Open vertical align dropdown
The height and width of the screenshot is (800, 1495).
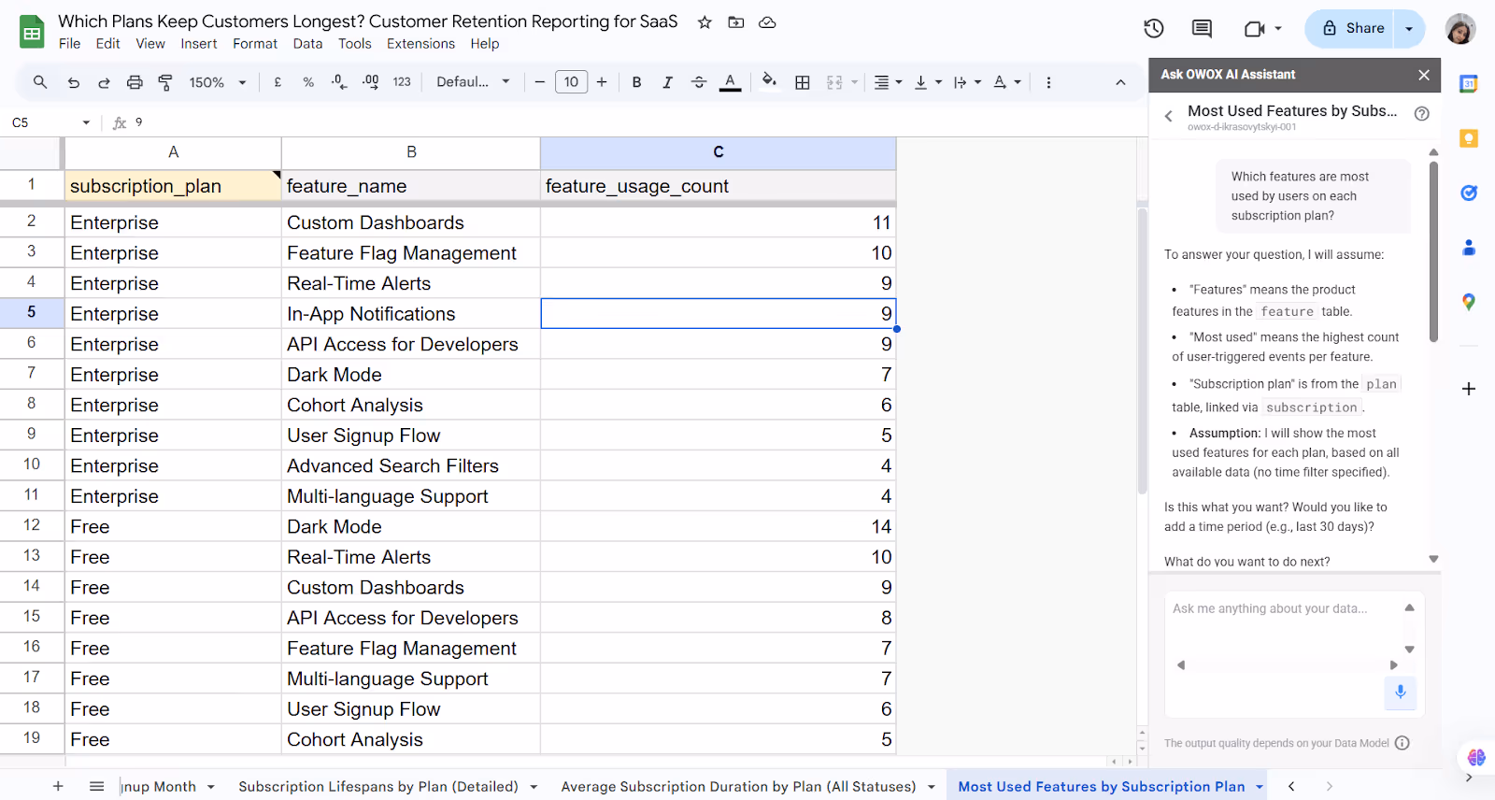(x=928, y=82)
